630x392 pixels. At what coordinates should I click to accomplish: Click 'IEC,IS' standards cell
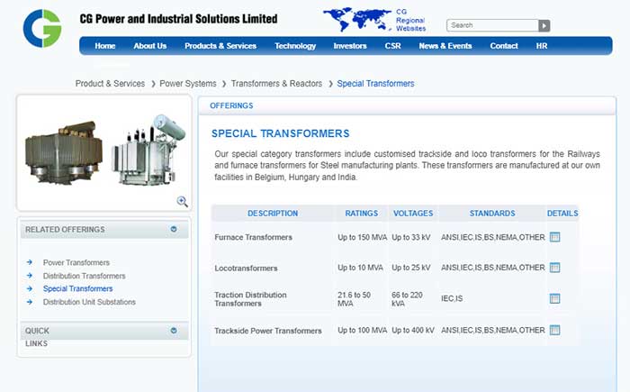click(452, 298)
